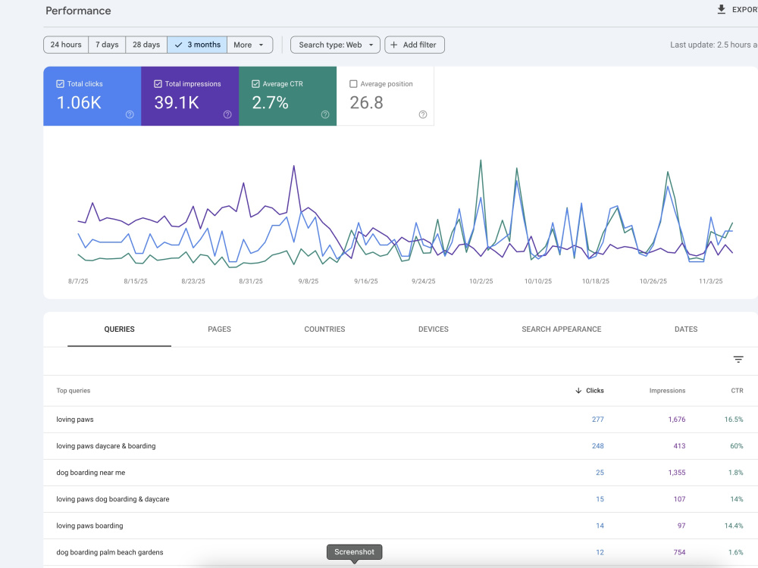
Task: Click the 754 impressions value
Action: pos(679,552)
